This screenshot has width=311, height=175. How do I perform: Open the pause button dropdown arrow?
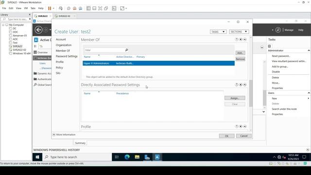tap(53, 8)
